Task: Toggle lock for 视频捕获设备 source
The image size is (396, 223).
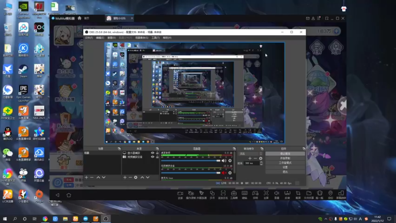Action: click(157, 157)
